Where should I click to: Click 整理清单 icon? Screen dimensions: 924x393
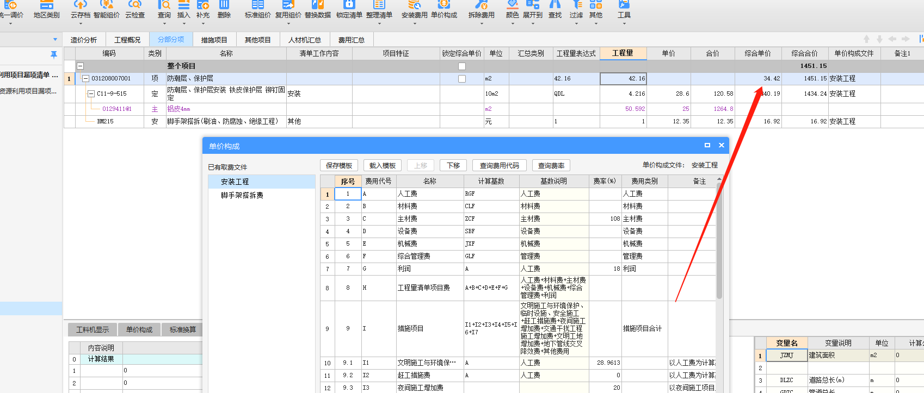tap(379, 5)
